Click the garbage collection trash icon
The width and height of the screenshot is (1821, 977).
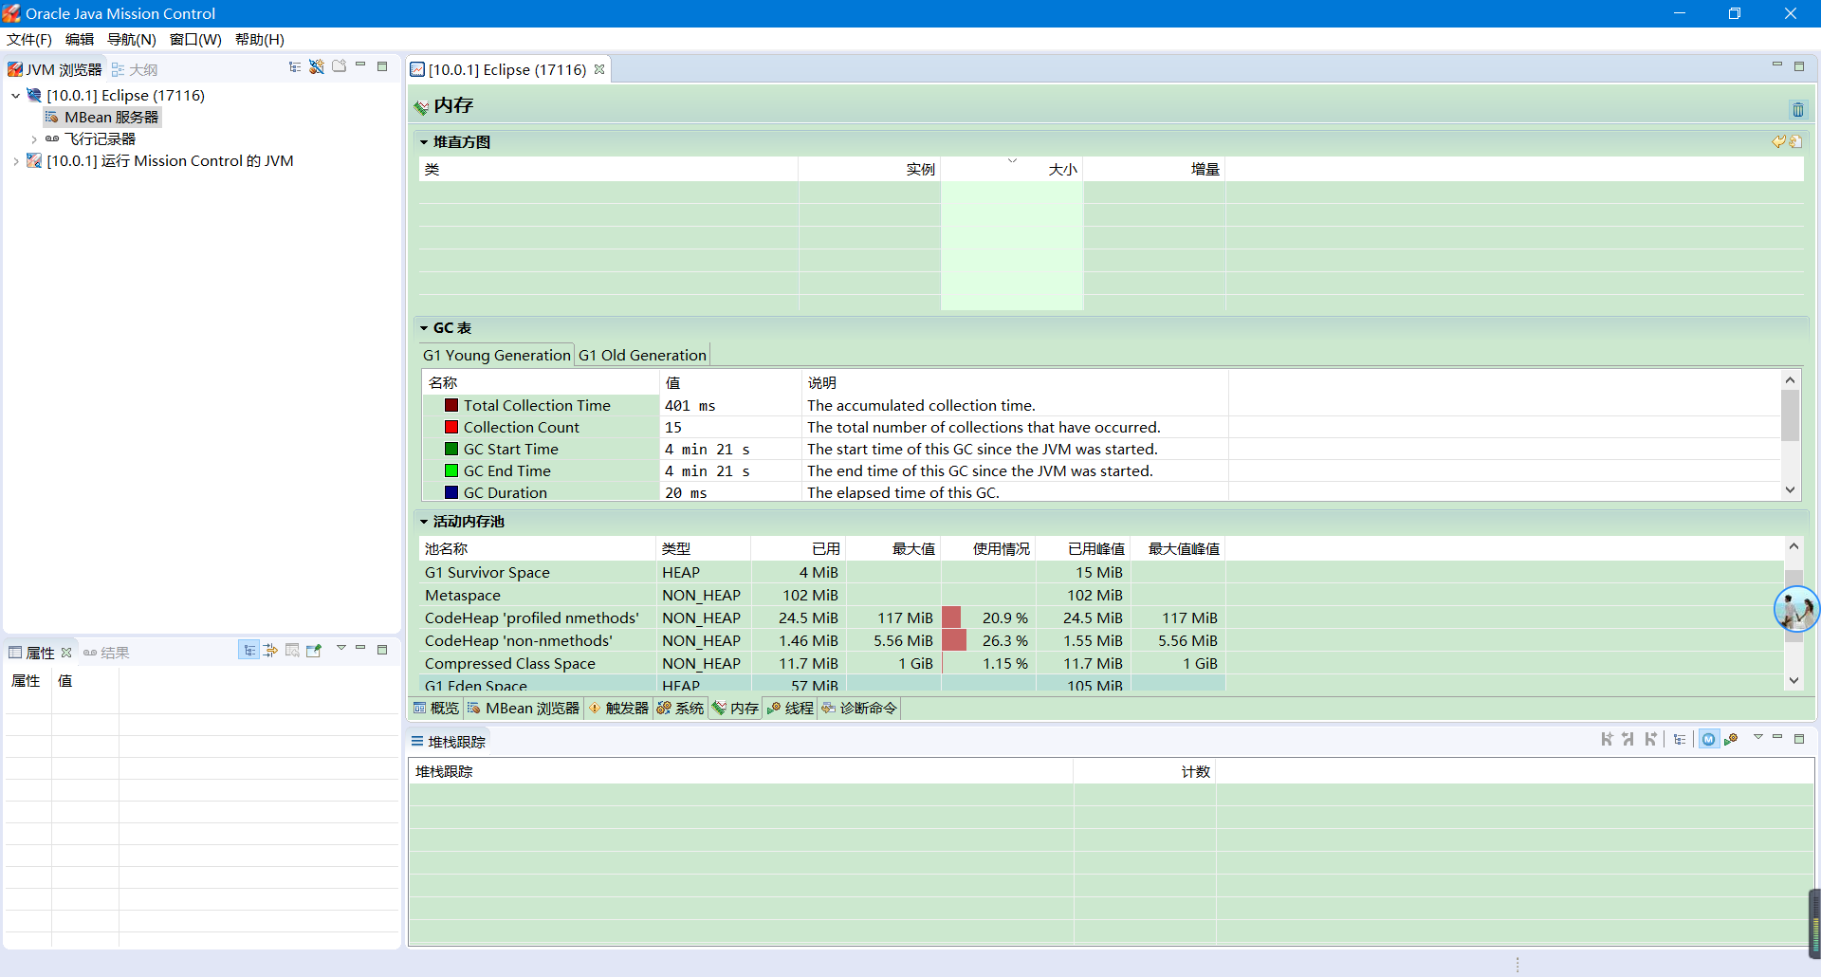(1797, 110)
